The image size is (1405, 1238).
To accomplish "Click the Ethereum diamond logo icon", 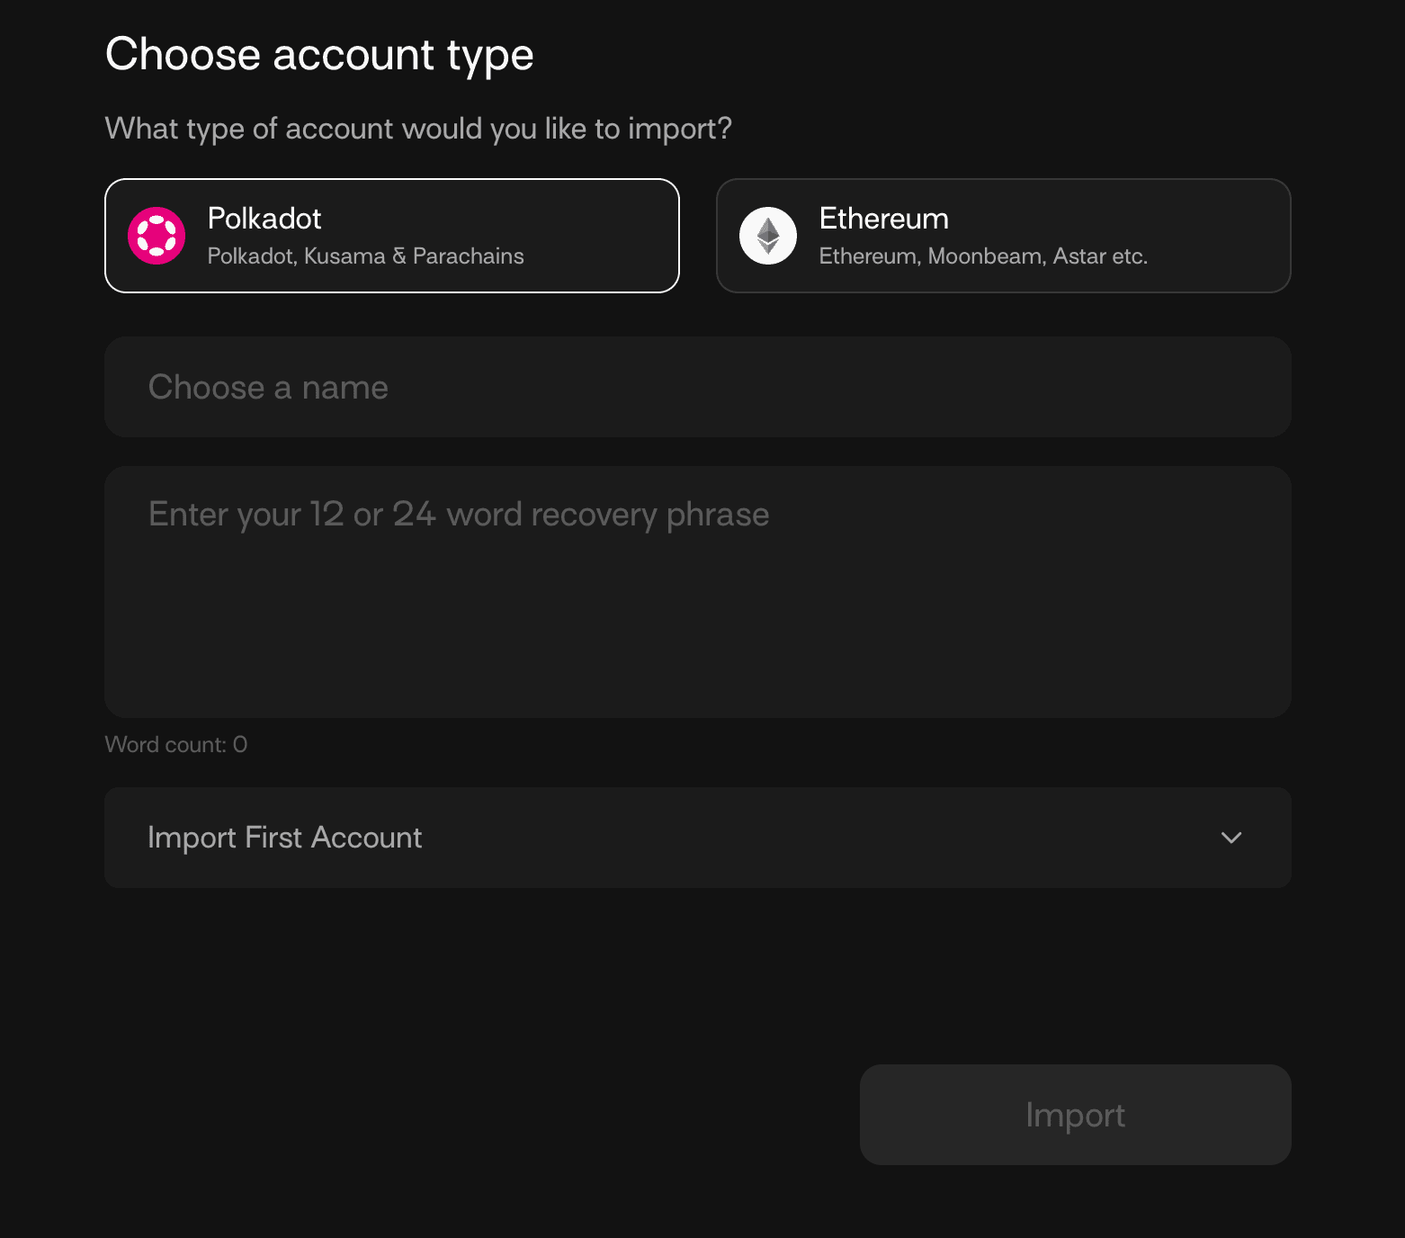I will 768,236.
